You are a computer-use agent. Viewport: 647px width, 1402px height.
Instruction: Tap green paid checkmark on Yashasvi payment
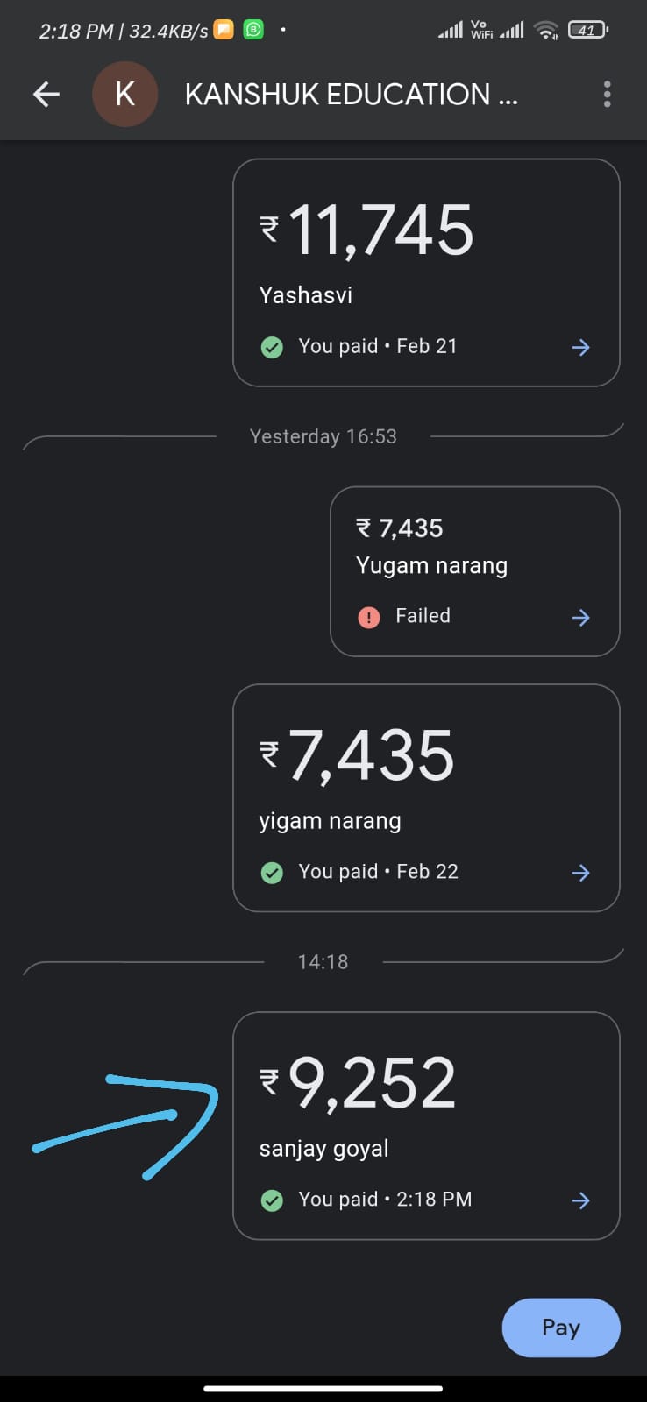tap(272, 348)
